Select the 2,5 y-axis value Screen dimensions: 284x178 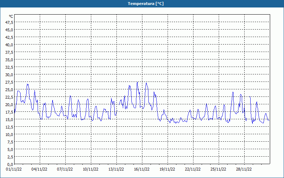point(10,157)
